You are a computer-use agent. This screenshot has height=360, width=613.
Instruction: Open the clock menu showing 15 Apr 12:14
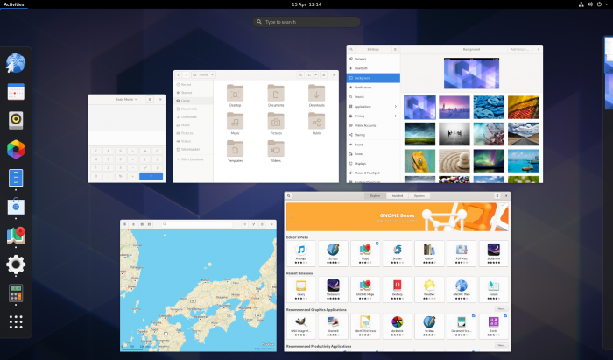pyautogui.click(x=306, y=4)
